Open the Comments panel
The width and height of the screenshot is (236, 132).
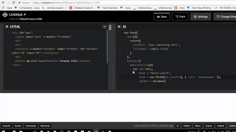(31, 126)
